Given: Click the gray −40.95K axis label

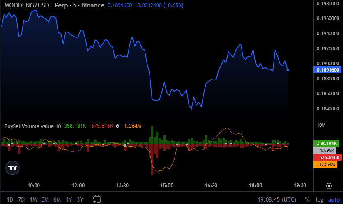Looking at the screenshot, I should (325, 150).
